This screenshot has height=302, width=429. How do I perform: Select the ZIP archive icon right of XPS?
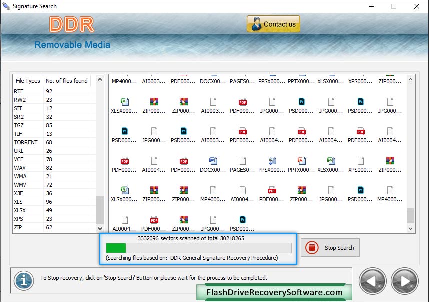(390, 161)
